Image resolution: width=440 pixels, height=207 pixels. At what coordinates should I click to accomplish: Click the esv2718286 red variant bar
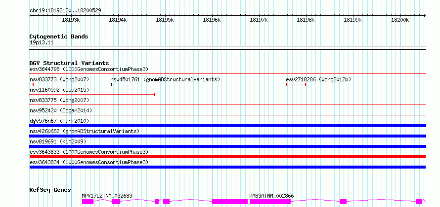(x=296, y=84)
